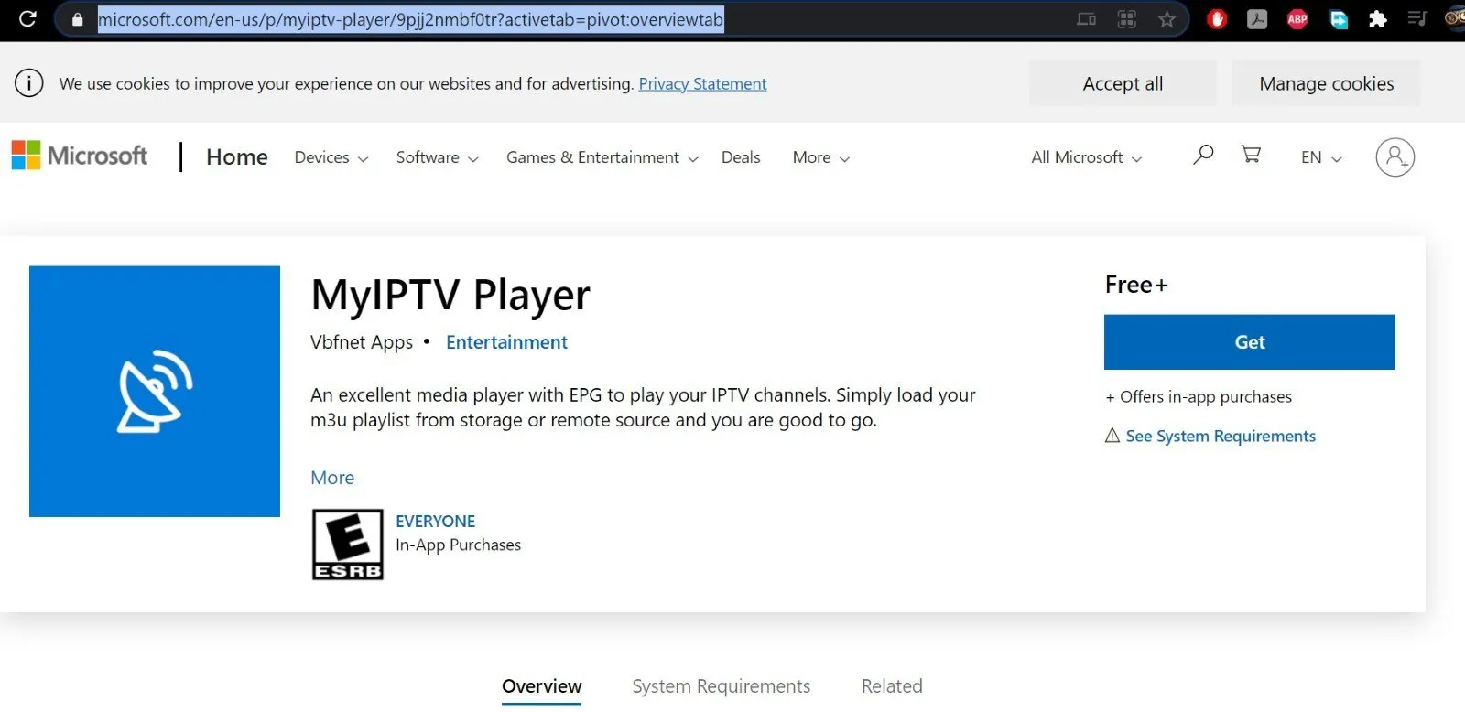
Task: Switch to the Related tab
Action: (x=892, y=686)
